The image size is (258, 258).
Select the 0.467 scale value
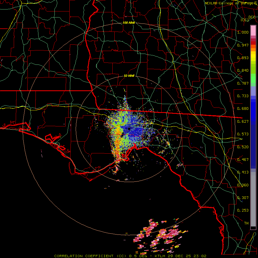point(243,160)
